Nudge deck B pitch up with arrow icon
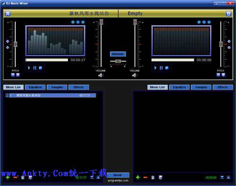 tap(229, 41)
